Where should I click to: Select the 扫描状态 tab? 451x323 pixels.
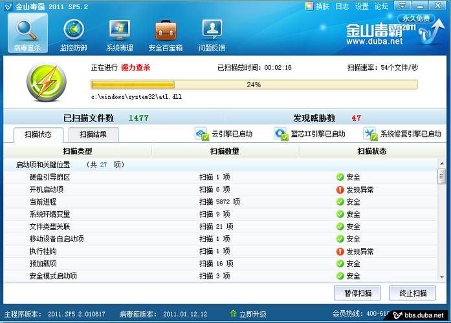point(37,134)
